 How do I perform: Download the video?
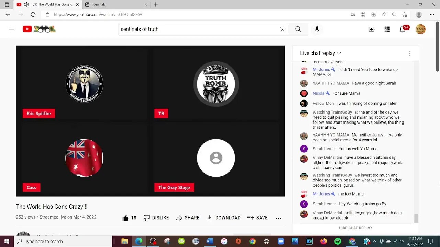tap(223, 218)
